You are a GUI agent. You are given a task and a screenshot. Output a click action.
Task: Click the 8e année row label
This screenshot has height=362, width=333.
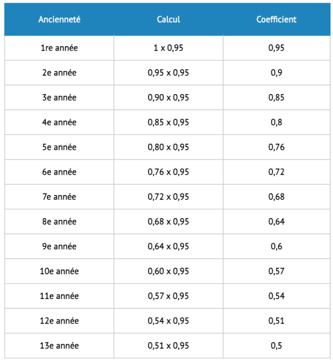59,222
